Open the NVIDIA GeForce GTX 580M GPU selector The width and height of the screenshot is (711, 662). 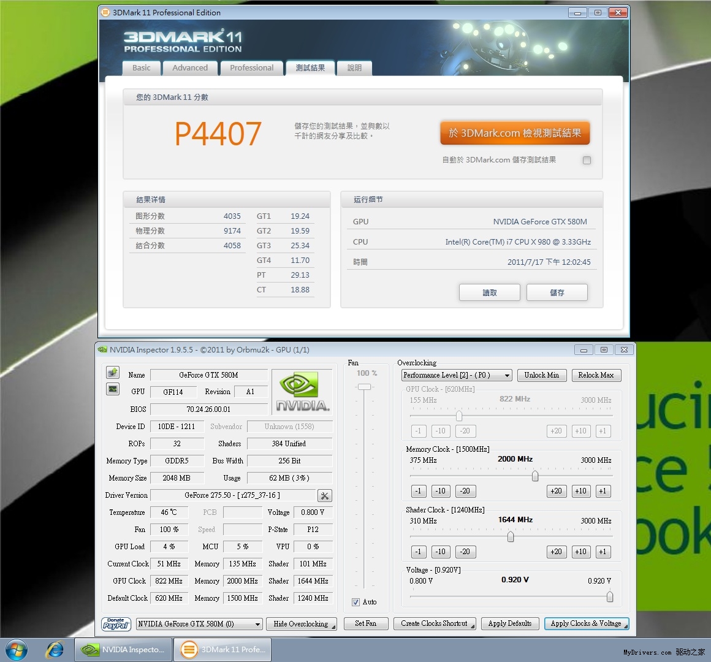pos(199,624)
